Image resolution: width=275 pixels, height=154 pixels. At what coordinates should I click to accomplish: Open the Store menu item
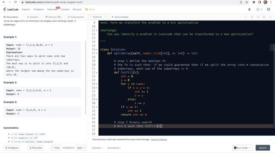[x=90, y=9]
